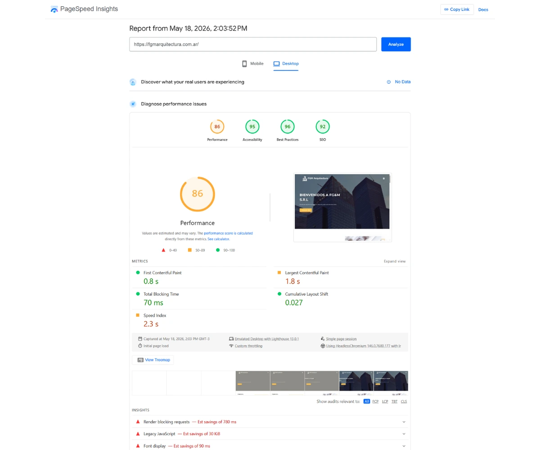Click the stopwatch icon beside Initial page load
Image resolution: width=540 pixels, height=450 pixels.
coord(140,346)
